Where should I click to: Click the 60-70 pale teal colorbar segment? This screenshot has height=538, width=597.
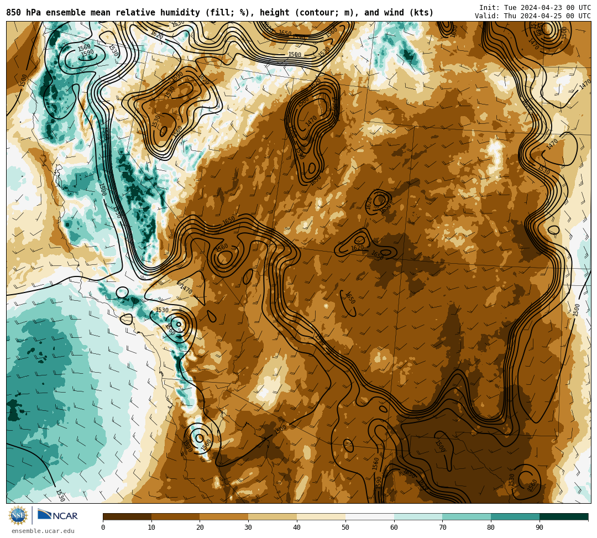click(418, 516)
